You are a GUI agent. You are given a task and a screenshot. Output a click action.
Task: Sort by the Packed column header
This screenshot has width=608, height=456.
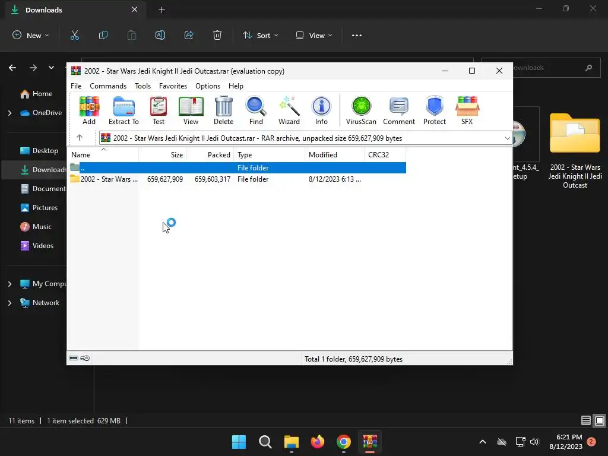pos(210,155)
